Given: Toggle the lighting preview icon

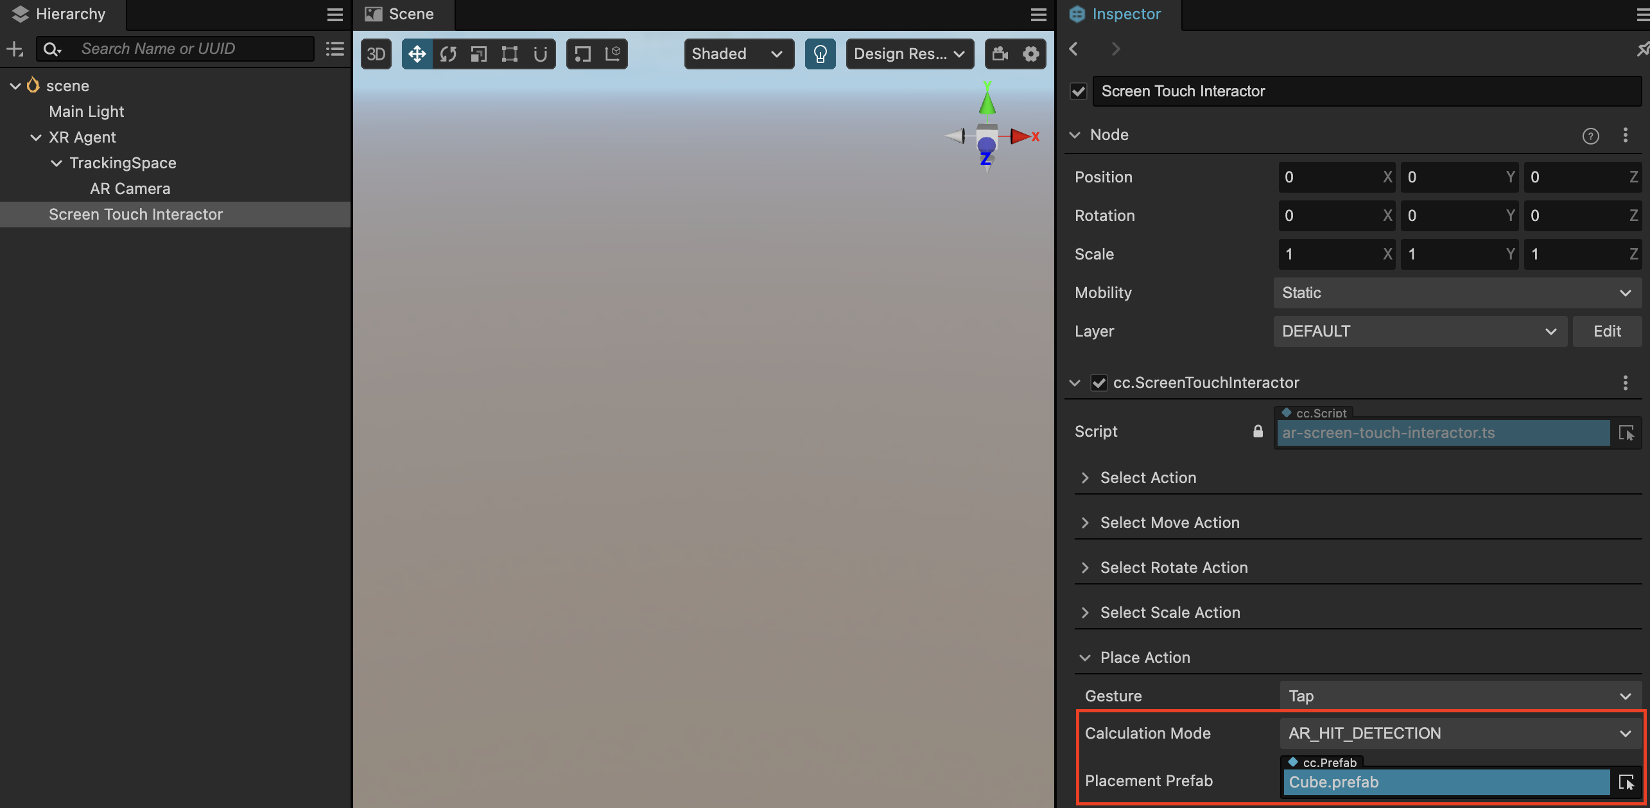Looking at the screenshot, I should tap(821, 53).
